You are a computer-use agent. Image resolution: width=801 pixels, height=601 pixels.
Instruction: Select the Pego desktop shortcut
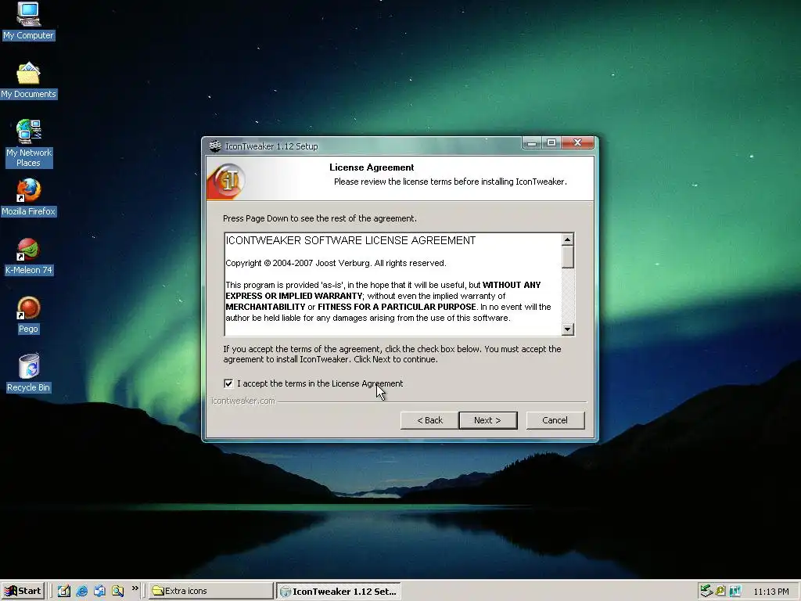[28, 315]
